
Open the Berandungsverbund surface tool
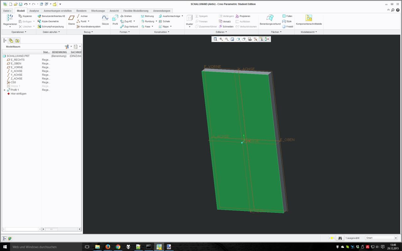[270, 19]
